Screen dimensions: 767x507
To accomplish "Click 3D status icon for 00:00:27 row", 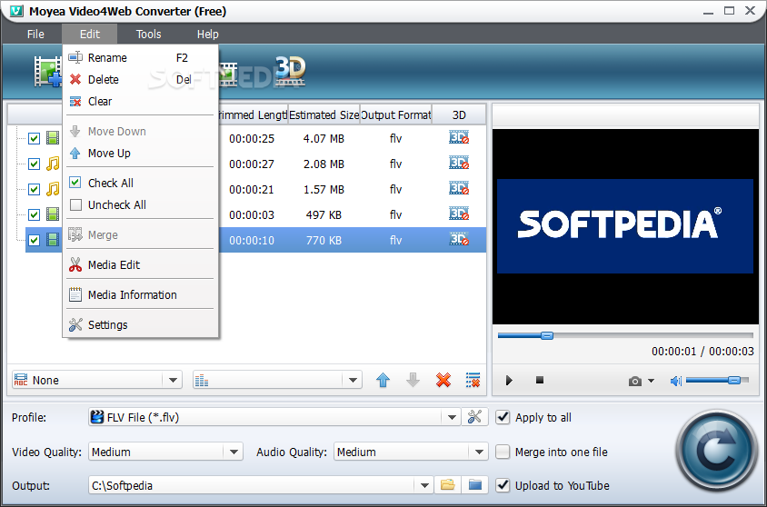I will (x=459, y=163).
